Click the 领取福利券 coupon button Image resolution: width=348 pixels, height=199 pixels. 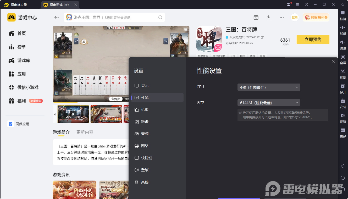click(316, 17)
